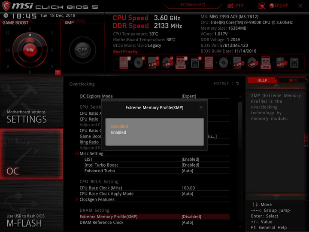Image resolution: width=309 pixels, height=232 pixels.
Task: Click the UEFI CD/DVD boot device icon
Action: pyautogui.click(x=139, y=63)
